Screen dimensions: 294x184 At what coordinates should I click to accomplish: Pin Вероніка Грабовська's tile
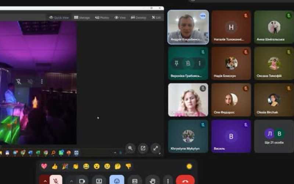pyautogui.click(x=176, y=63)
